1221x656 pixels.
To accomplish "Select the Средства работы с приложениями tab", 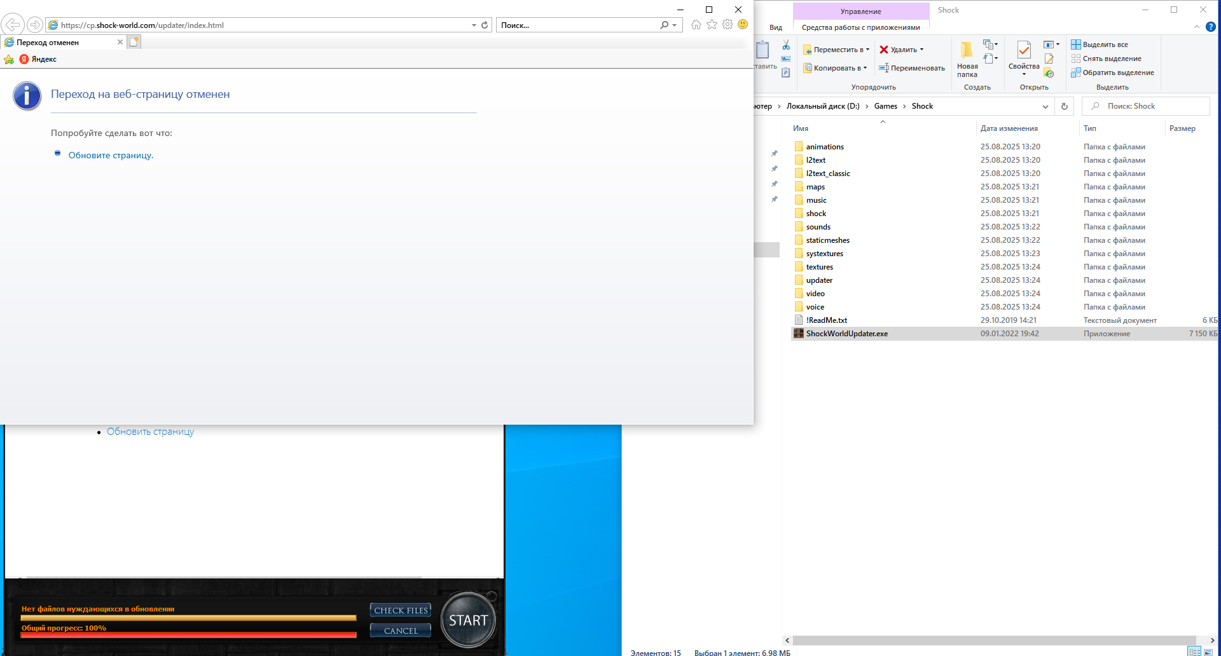I will click(x=860, y=27).
